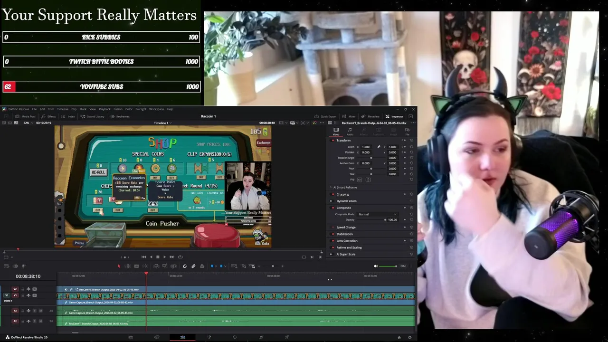Open Composite Mode Normal dropdown
The width and height of the screenshot is (608, 342).
pyautogui.click(x=378, y=214)
